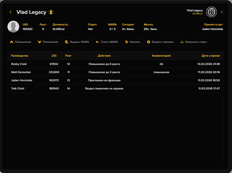Click the Руководство column header

(19, 56)
